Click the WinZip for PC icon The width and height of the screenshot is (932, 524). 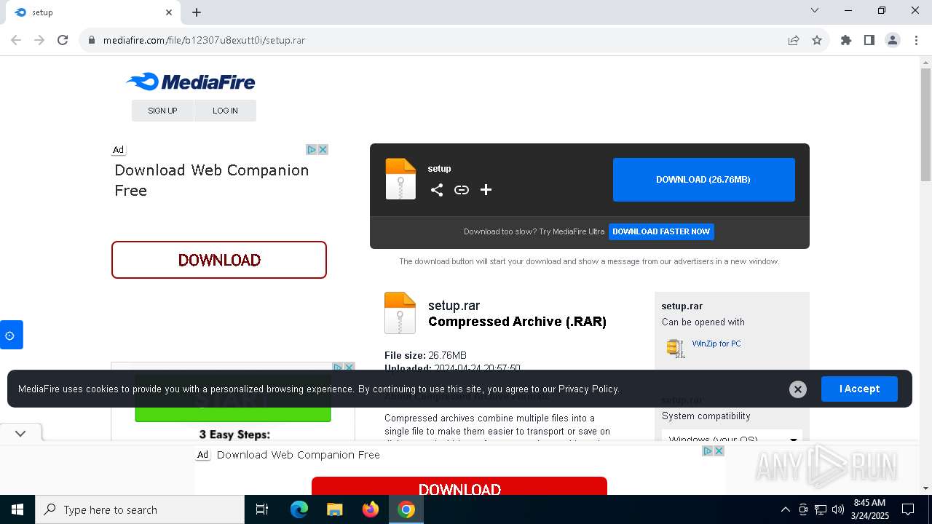(675, 348)
